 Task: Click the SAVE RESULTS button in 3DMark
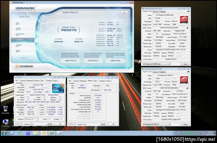coord(93,61)
